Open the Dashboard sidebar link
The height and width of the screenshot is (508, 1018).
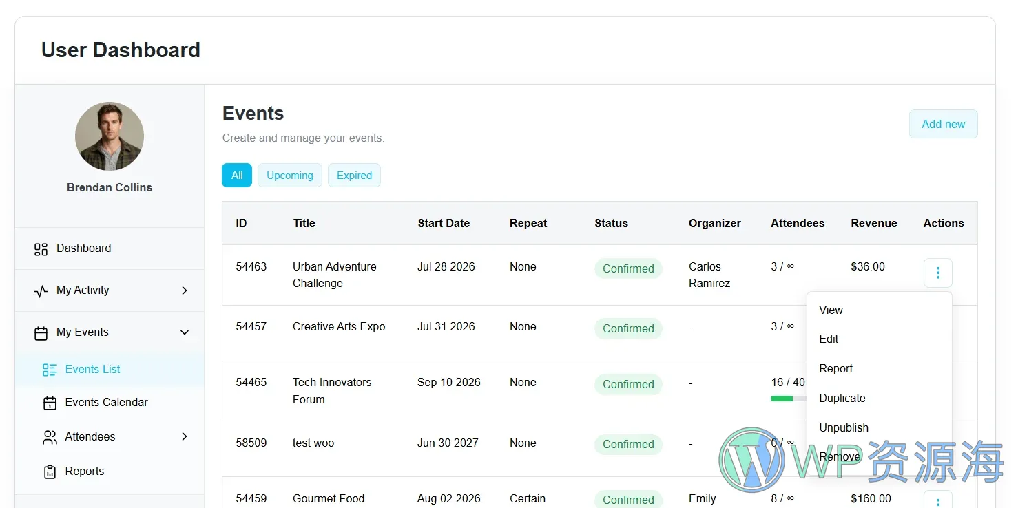[x=110, y=248]
